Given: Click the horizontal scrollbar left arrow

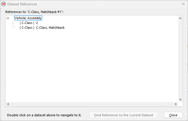Looking at the screenshot, I should click(x=8, y=104).
